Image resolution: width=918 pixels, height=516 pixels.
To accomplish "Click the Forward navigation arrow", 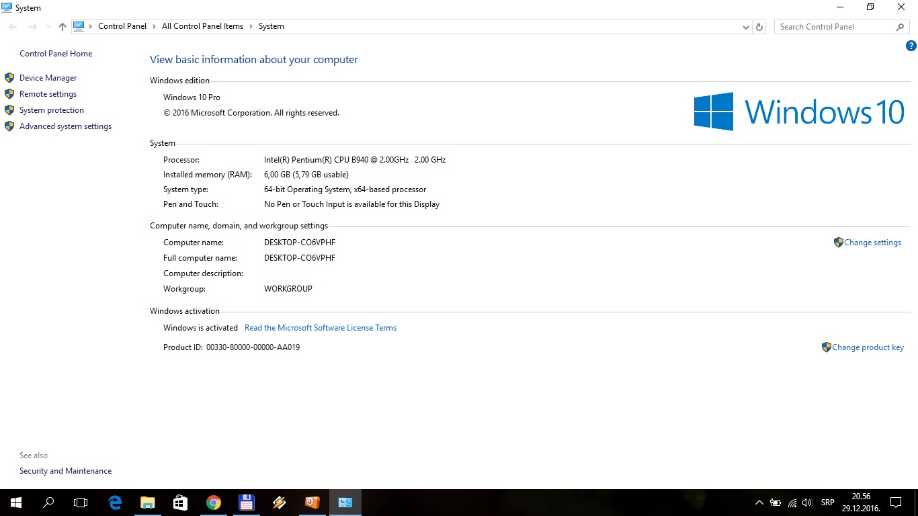I will (32, 27).
